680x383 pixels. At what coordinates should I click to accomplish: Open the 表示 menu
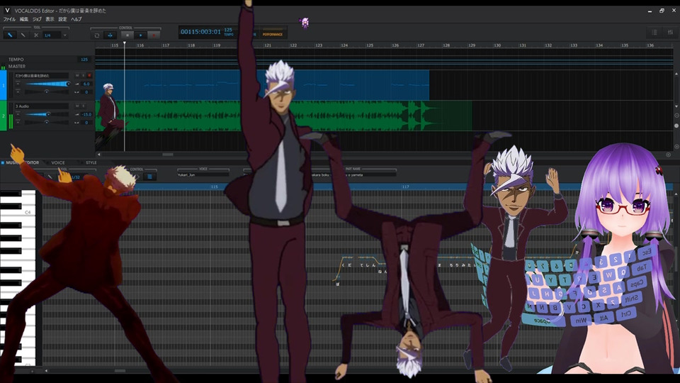tap(50, 19)
